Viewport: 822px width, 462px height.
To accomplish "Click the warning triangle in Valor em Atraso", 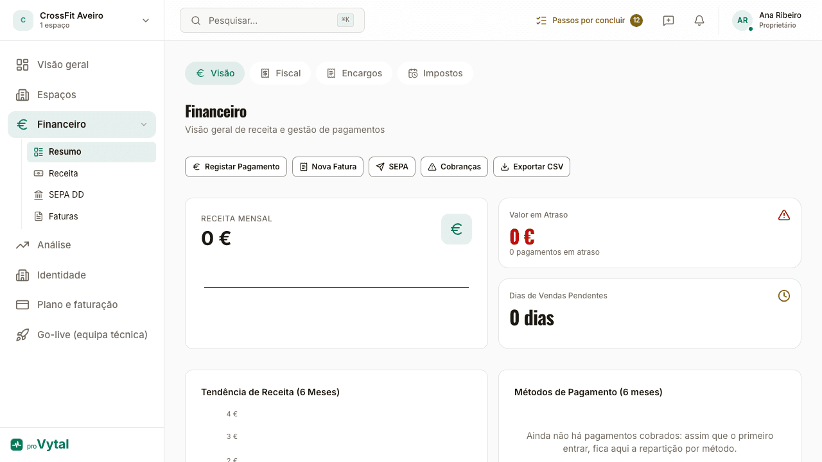I will (784, 215).
